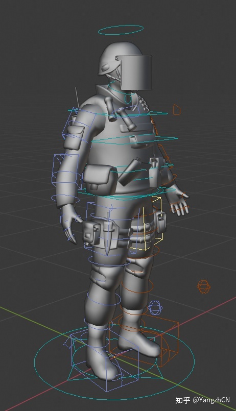Select the small orange shoulder control shape
The width and height of the screenshot is (236, 411).
[x=177, y=110]
